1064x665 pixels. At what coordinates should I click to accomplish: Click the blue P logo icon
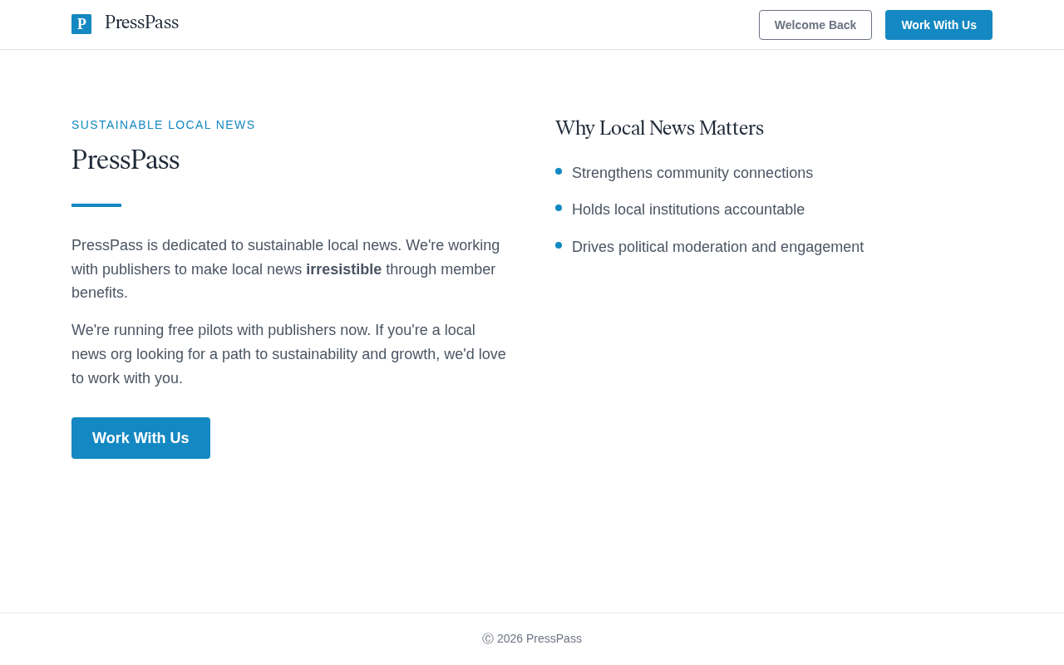coord(81,24)
